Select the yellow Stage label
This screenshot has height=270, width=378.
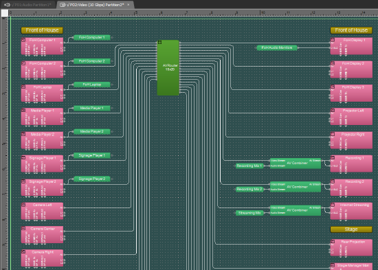(351, 229)
